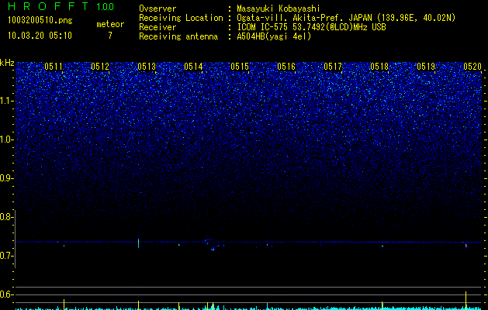
Task: Click the 0.8 kHz axis label
Action: 7,217
